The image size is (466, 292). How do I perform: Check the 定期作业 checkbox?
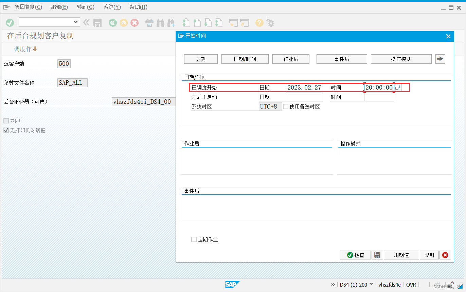[x=194, y=239]
